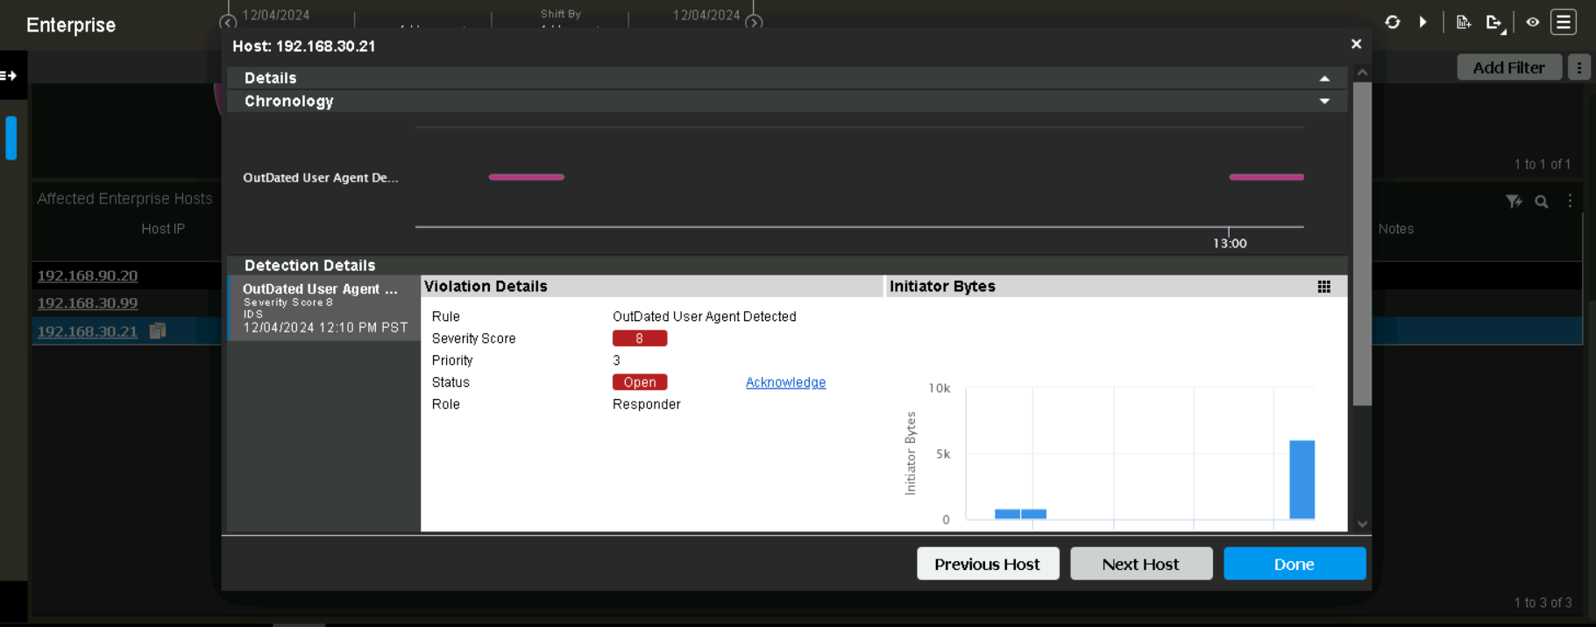Viewport: 1596px width, 627px height.
Task: Toggle the eye visibility icon
Action: point(1532,22)
